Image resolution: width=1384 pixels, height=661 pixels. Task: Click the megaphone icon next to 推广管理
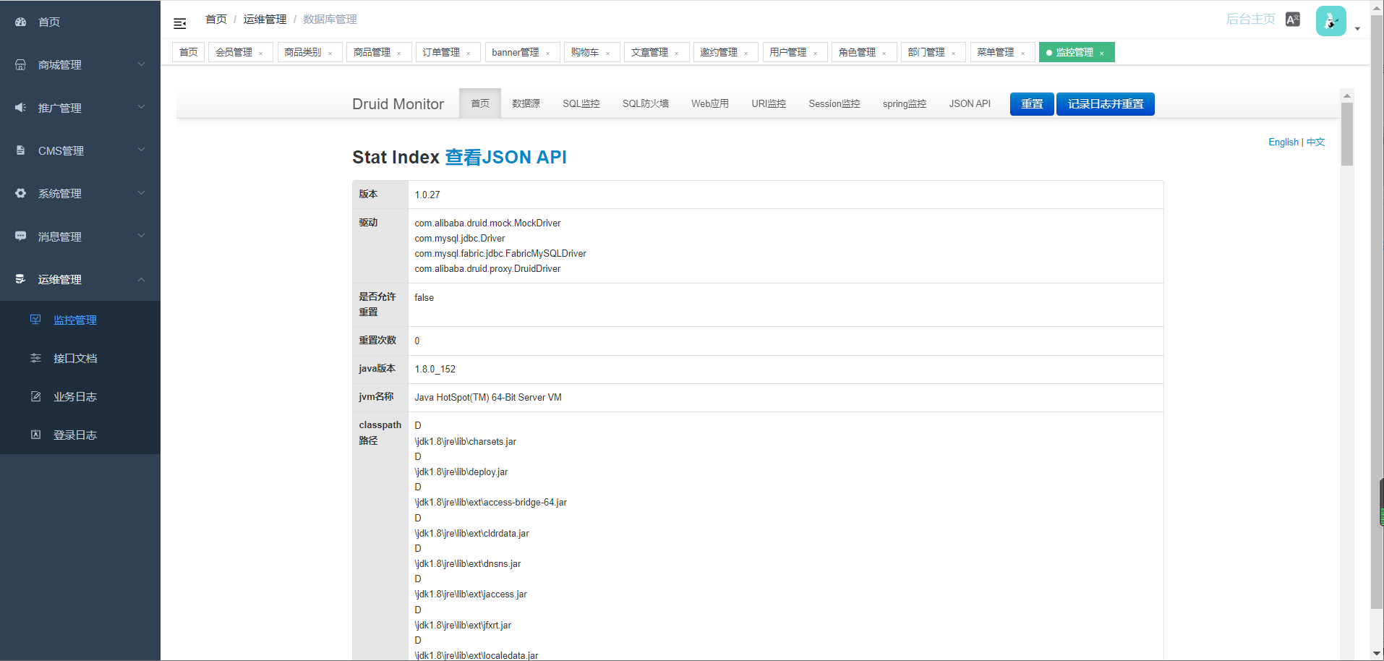tap(21, 108)
